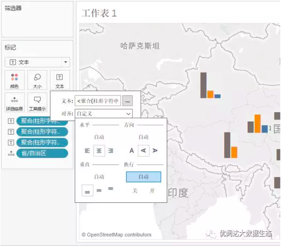The height and width of the screenshot is (247, 282).
Task: Select left horizontal alignment icon
Action: [87, 151]
